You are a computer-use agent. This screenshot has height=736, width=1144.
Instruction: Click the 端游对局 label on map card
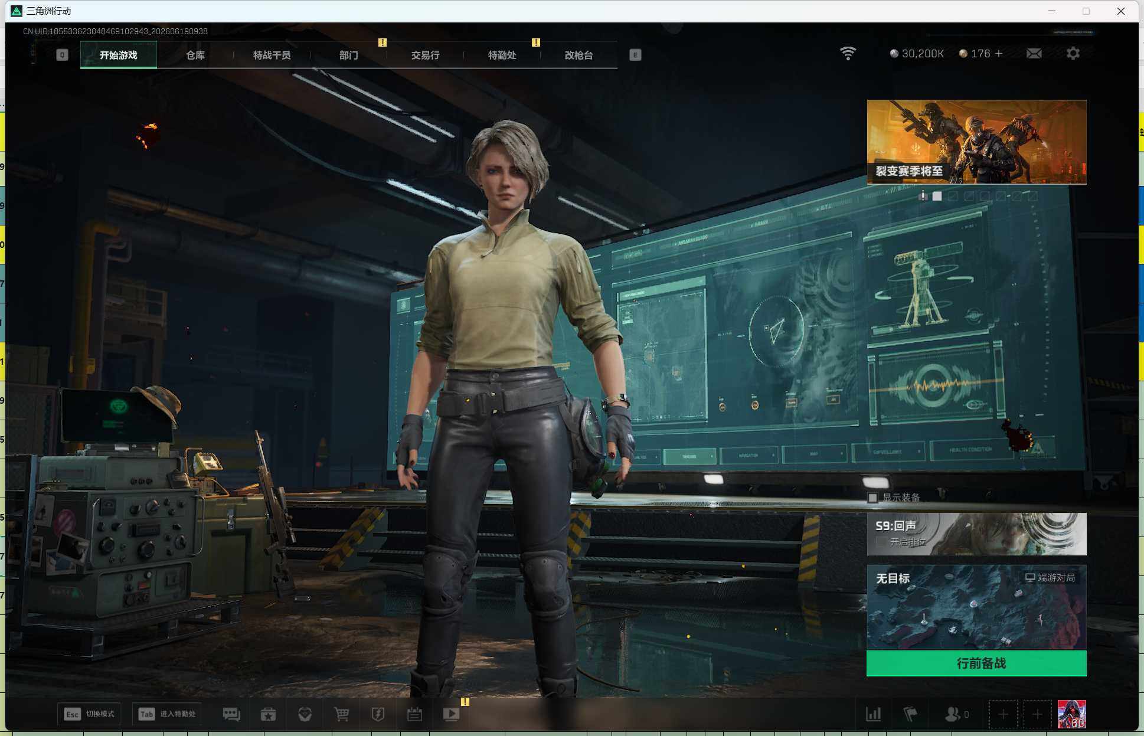pos(1050,577)
